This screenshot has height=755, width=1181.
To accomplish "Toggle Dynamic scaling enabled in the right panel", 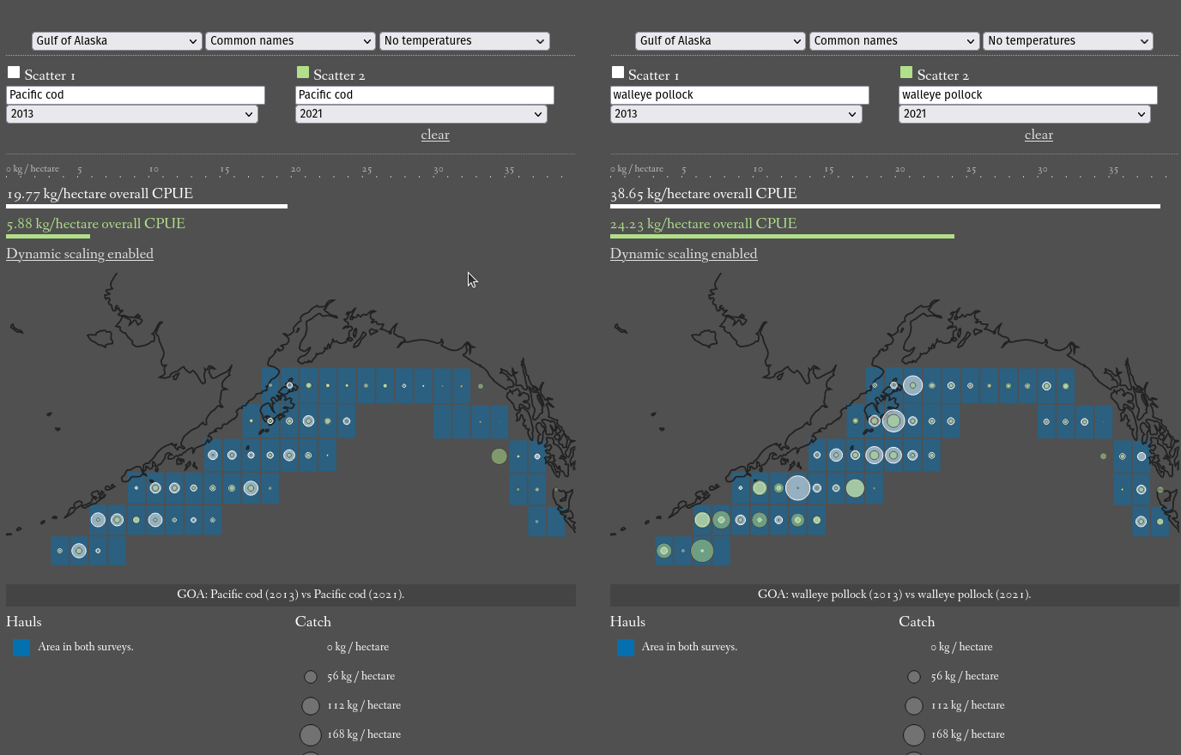I will (684, 254).
